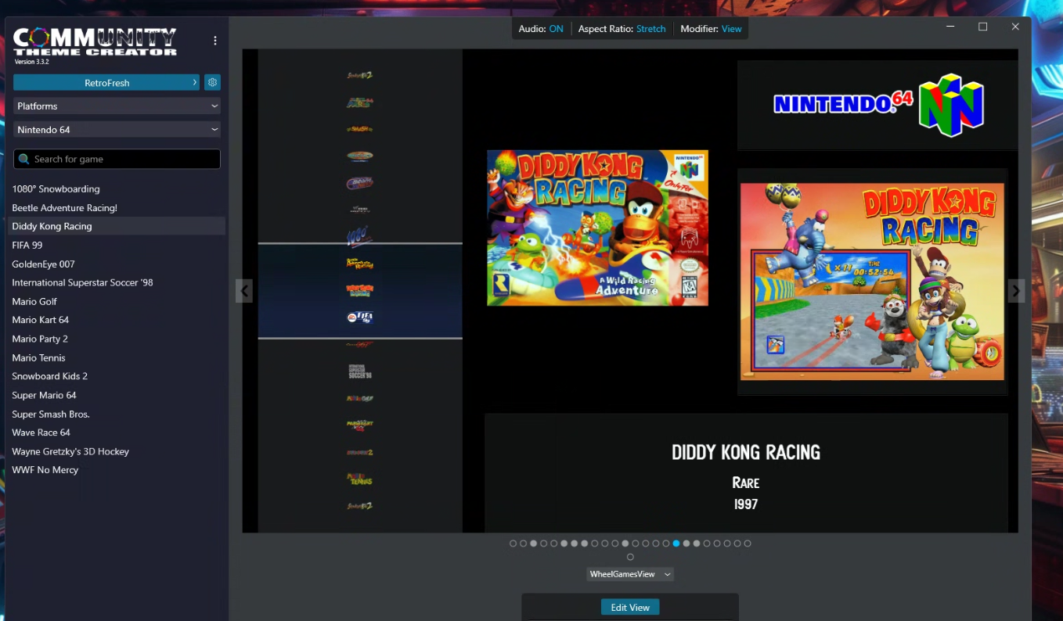Open the Nintendo 64 platform dropdown

[117, 129]
